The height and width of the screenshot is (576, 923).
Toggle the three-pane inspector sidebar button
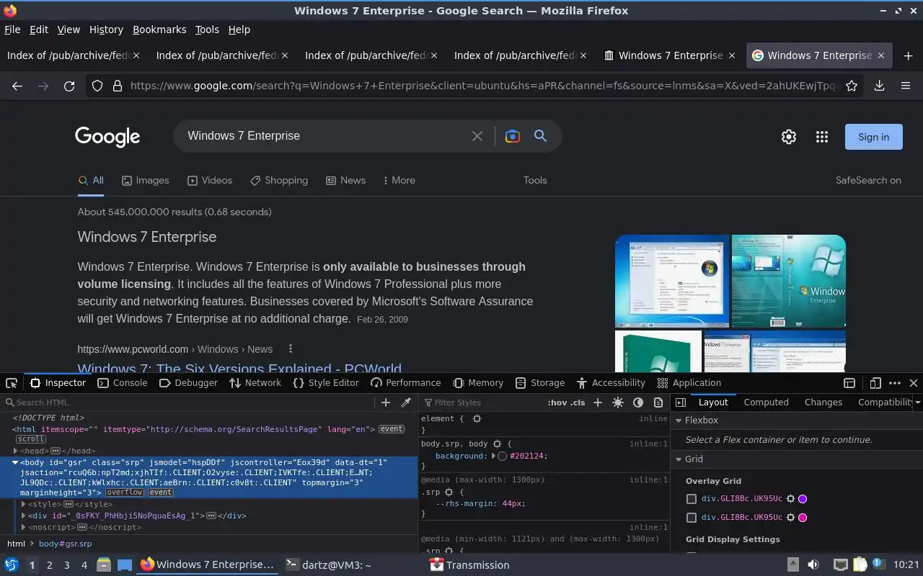681,402
